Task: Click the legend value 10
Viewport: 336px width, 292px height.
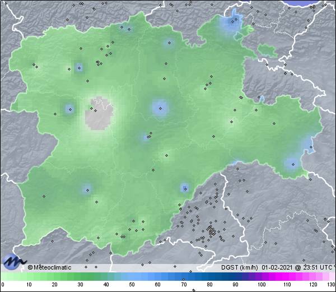Action: tap(29, 285)
